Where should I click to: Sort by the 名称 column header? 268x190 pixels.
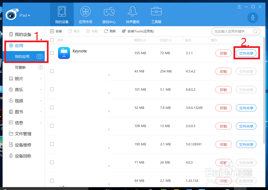pos(60,40)
